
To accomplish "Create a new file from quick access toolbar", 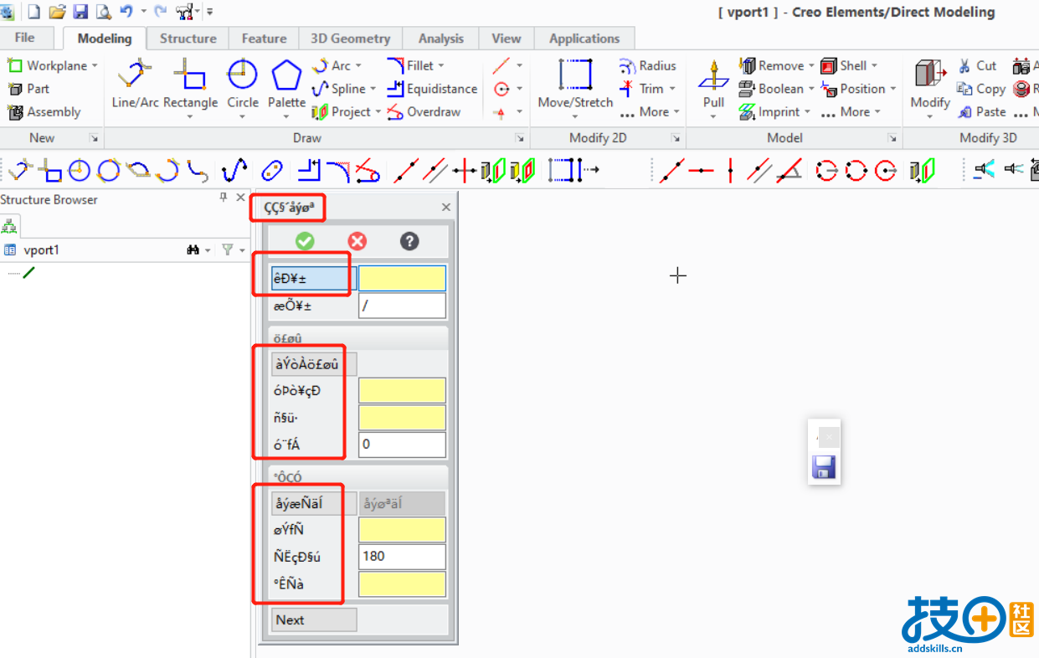I will (34, 12).
